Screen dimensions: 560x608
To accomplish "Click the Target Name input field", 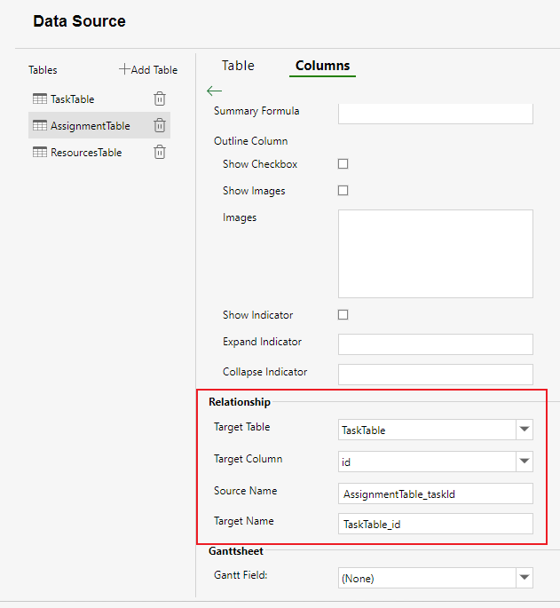I will coord(436,524).
